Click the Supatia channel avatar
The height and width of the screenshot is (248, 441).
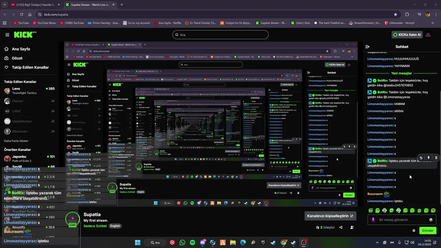tap(72, 219)
